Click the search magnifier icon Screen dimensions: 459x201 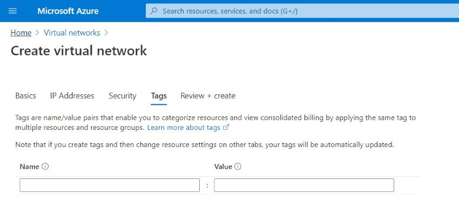point(154,11)
